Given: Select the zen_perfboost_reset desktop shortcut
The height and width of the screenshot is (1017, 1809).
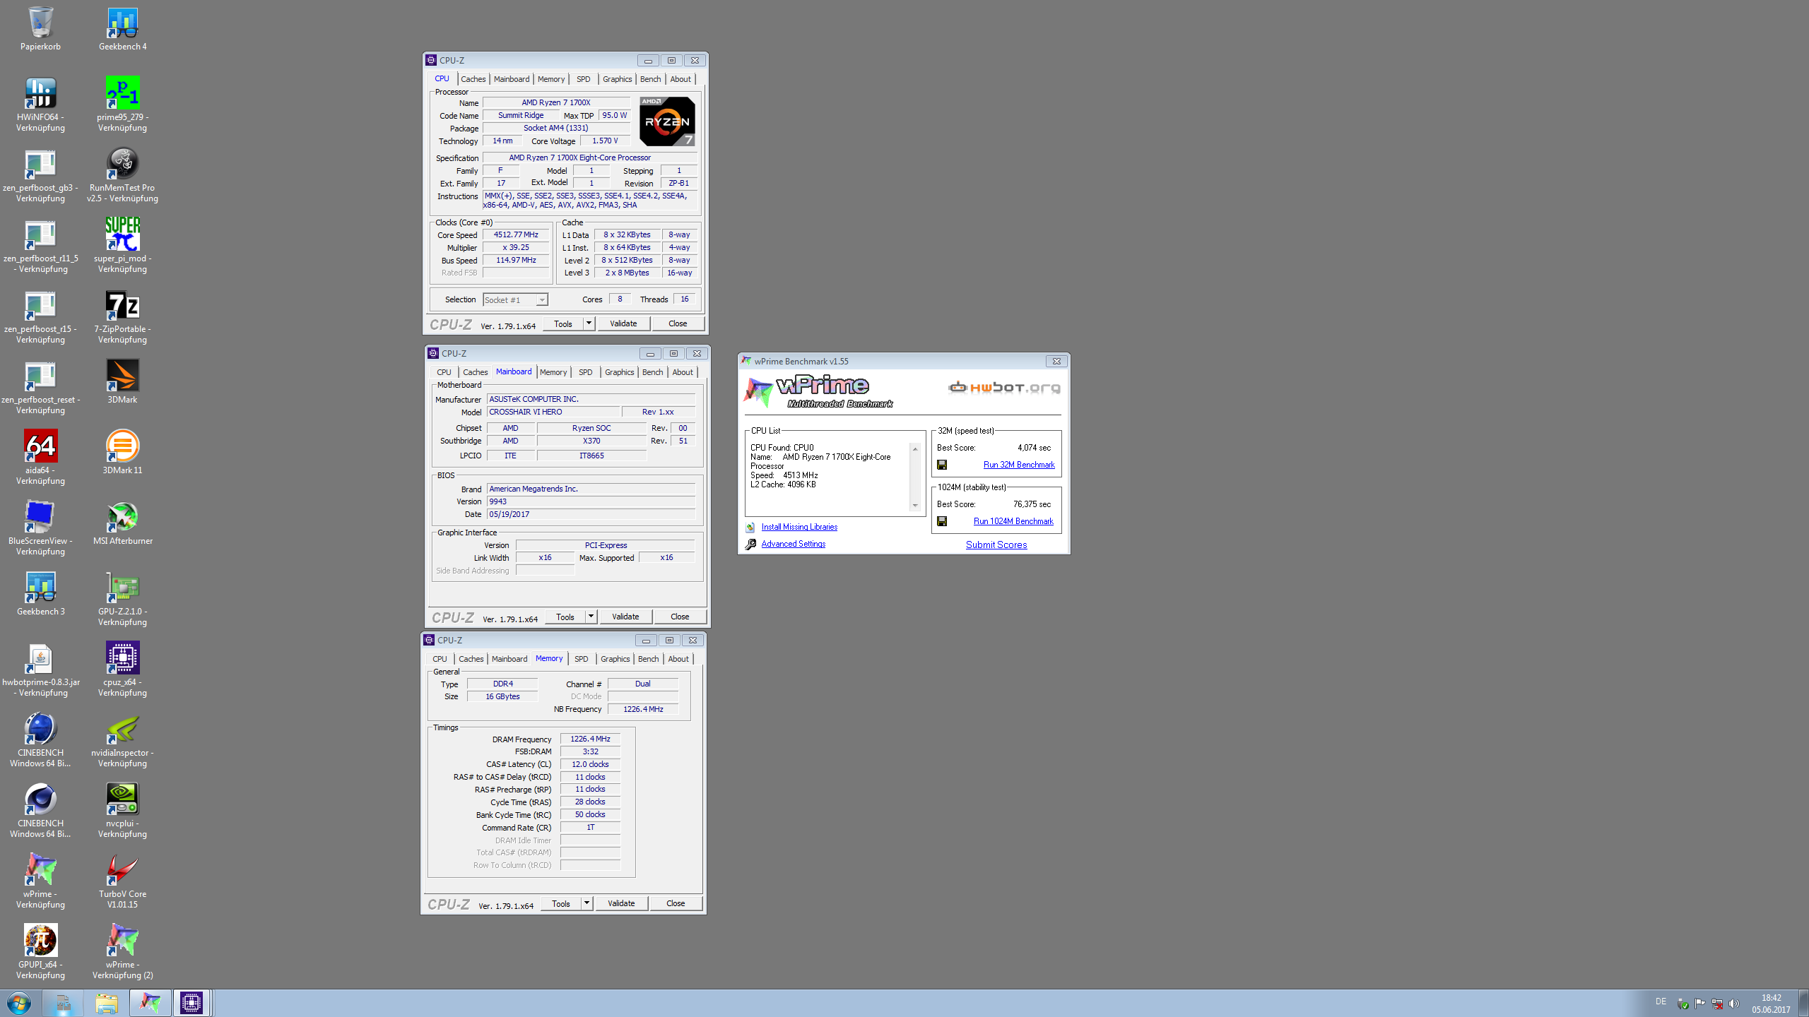Looking at the screenshot, I should [40, 387].
